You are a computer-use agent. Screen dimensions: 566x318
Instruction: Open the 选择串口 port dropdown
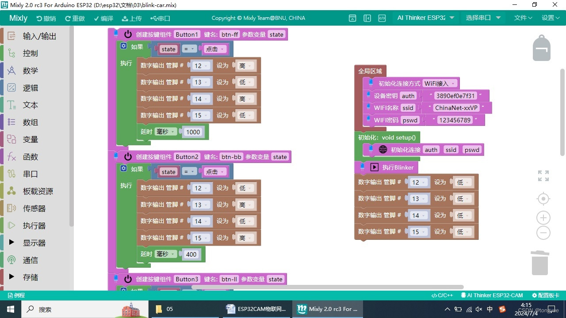click(483, 18)
